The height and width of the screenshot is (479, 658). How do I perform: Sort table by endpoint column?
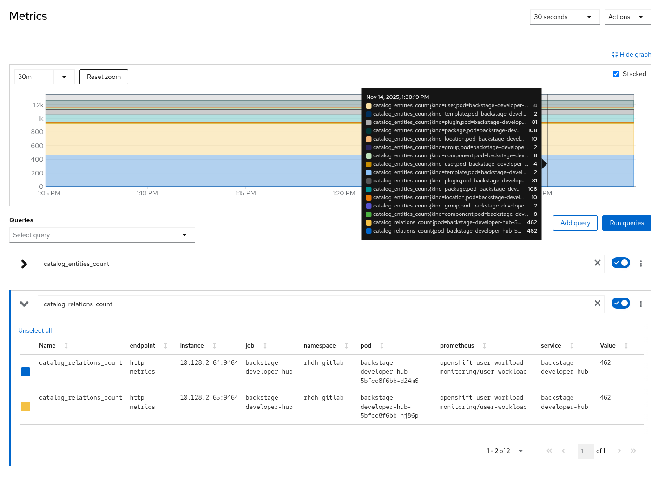tap(149, 345)
